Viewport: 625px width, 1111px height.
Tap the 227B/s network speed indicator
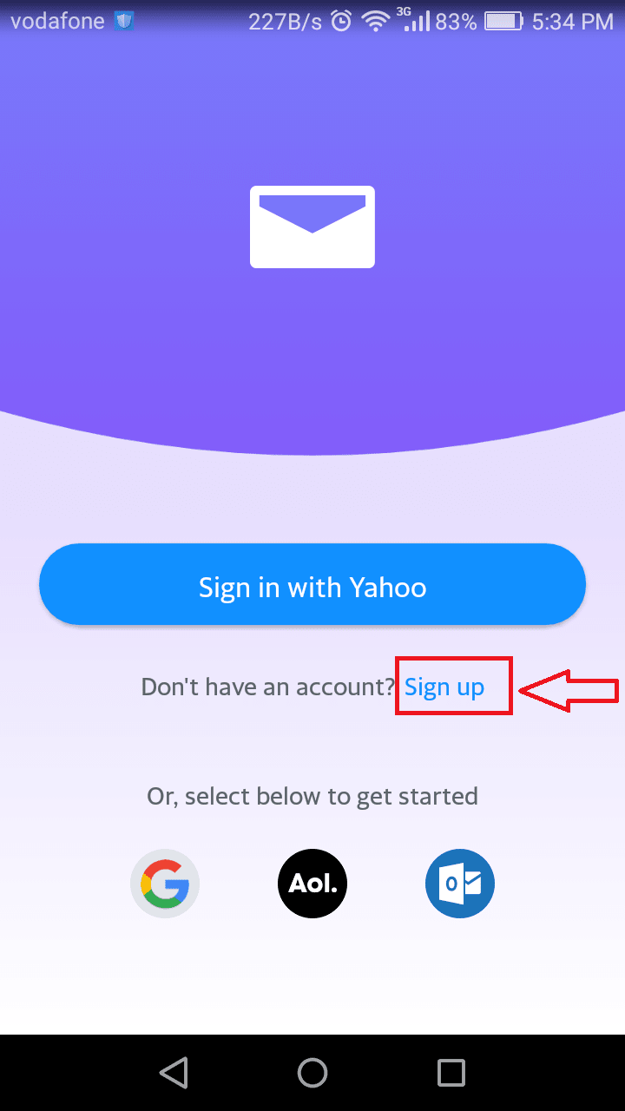click(x=286, y=22)
